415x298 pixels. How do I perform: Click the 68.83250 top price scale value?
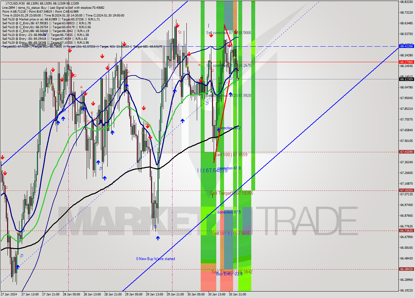click(x=406, y=2)
